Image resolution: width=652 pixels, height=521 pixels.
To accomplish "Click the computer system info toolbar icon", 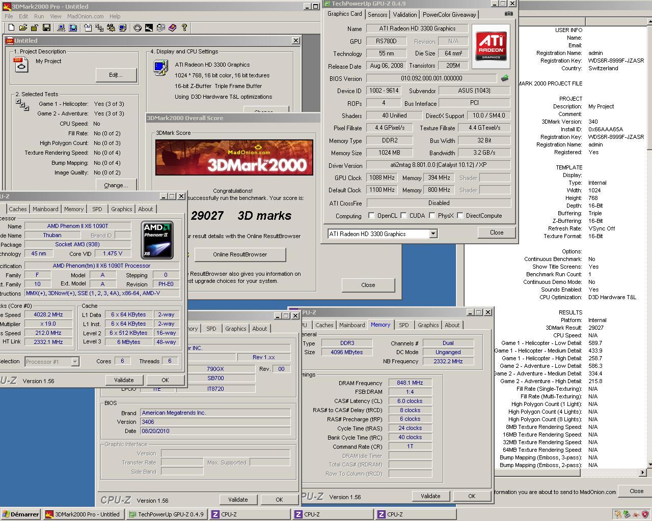I will pos(61,27).
